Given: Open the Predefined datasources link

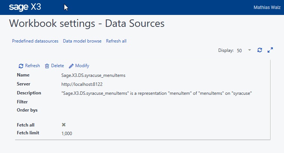Looking at the screenshot, I should tap(35, 41).
